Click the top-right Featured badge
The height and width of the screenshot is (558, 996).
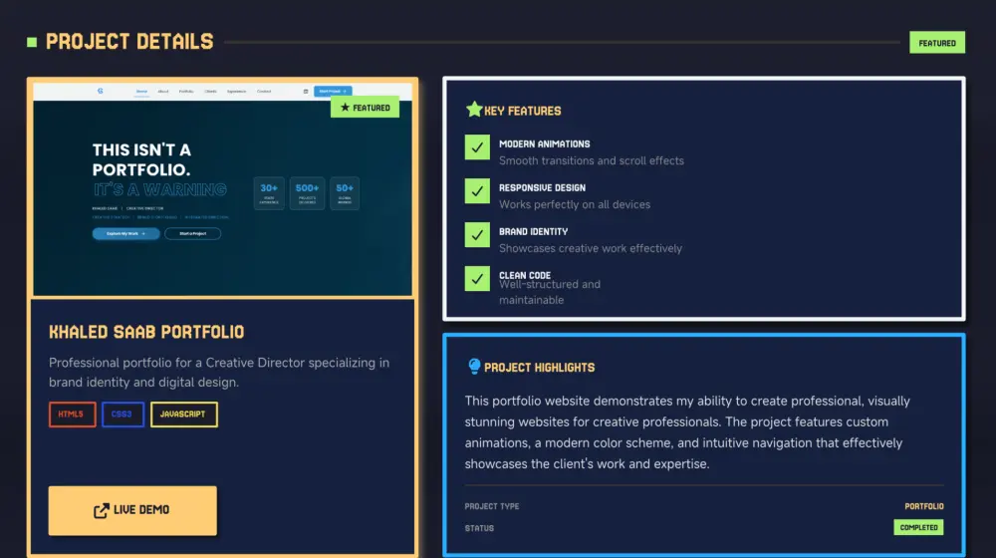click(x=937, y=43)
